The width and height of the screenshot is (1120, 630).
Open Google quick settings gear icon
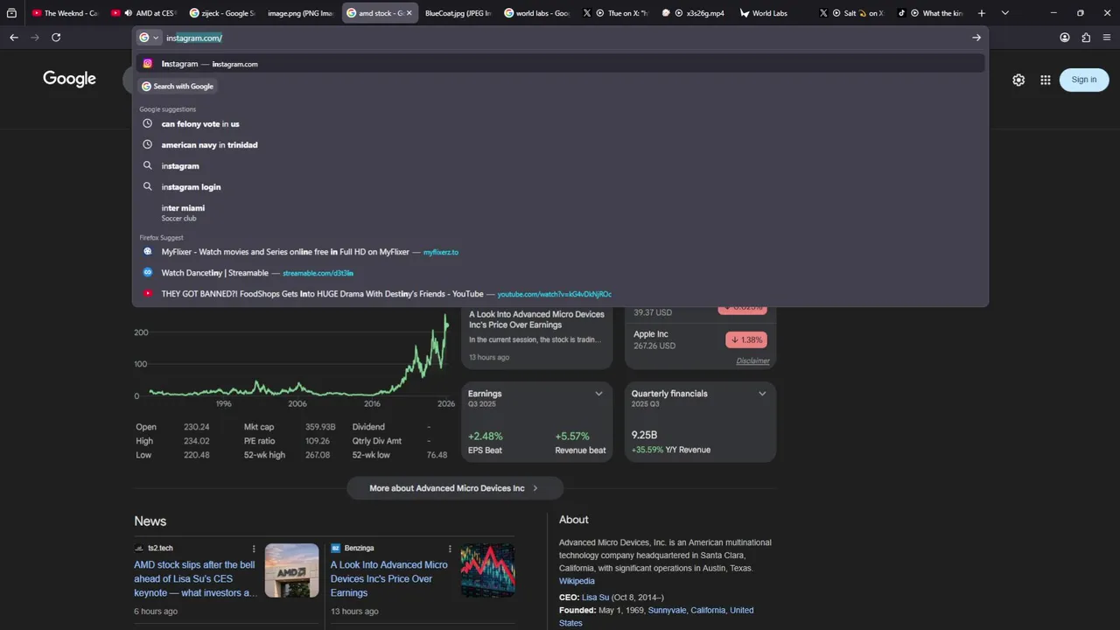click(1018, 80)
